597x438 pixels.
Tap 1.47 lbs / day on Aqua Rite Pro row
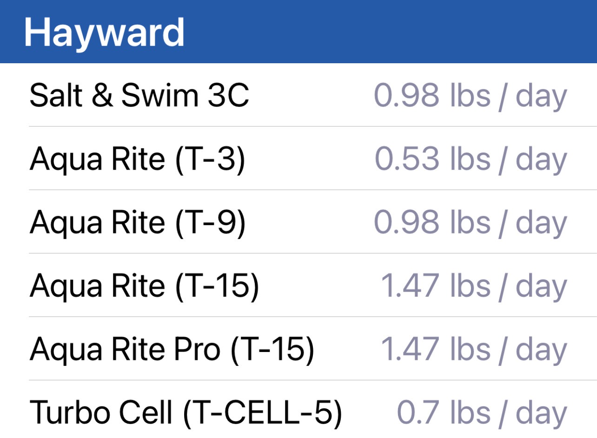[474, 350]
